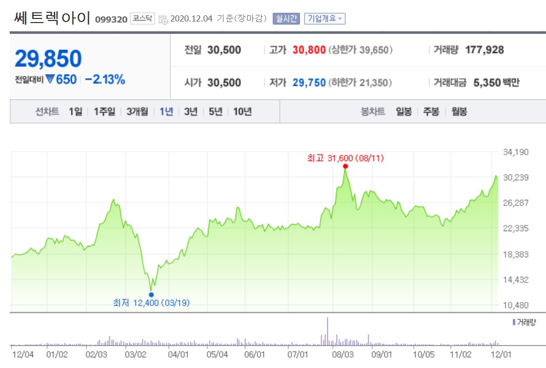Click the 08/03 x-axis date label
The image size is (546, 368).
[343, 355]
